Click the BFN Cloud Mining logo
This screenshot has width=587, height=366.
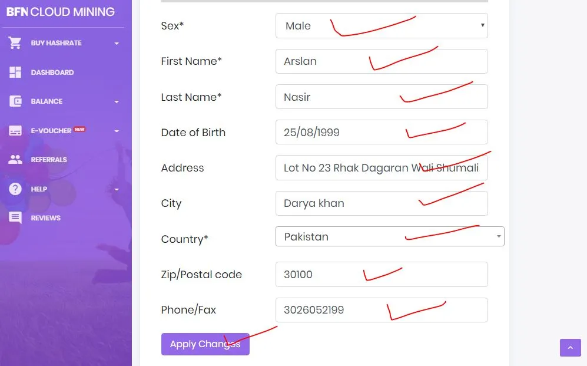tap(61, 12)
